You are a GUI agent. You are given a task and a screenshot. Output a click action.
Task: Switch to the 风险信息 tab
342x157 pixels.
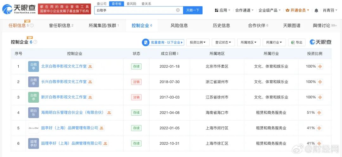click(x=179, y=26)
